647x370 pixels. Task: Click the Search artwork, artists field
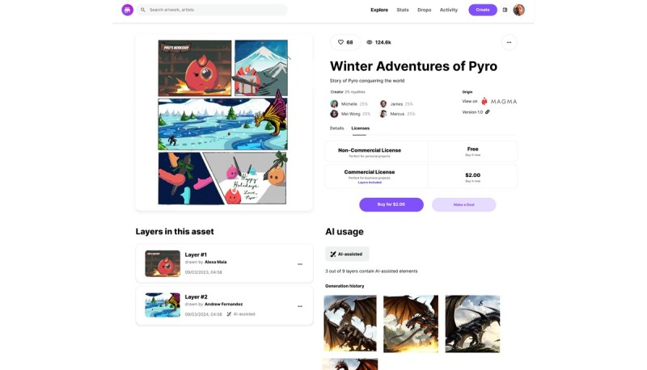click(213, 10)
